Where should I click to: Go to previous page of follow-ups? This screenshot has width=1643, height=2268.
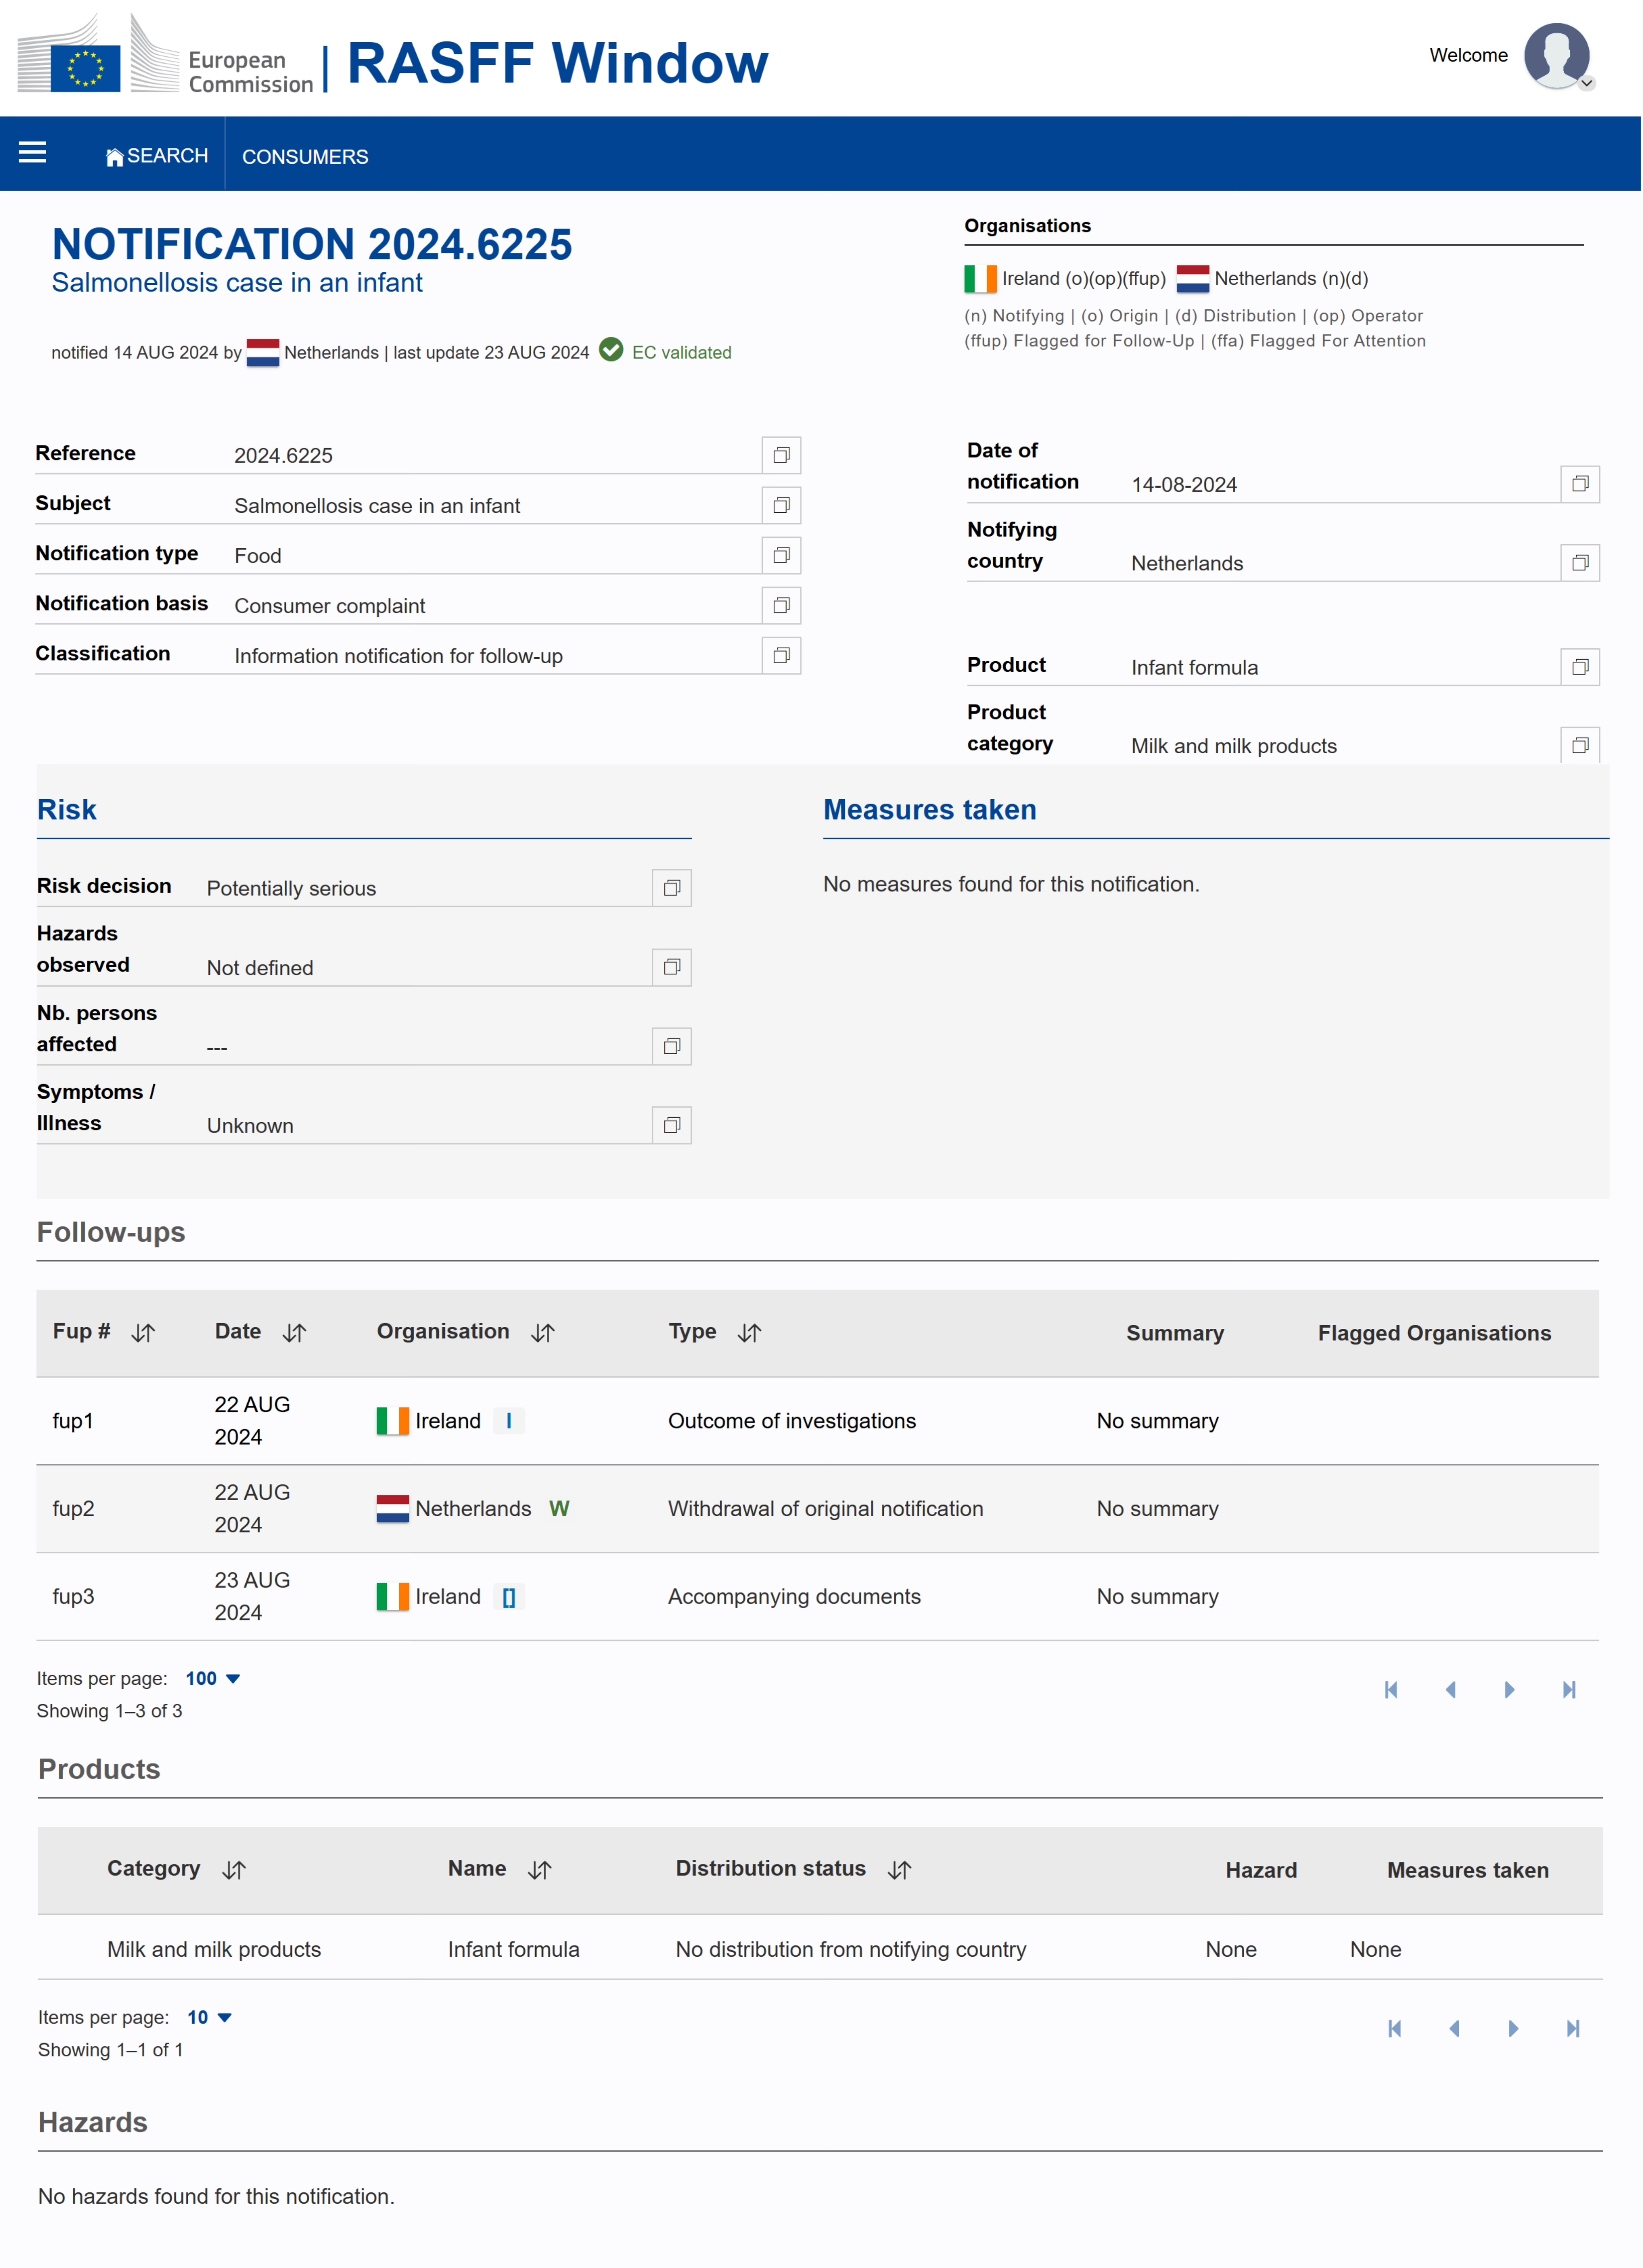click(x=1450, y=1690)
